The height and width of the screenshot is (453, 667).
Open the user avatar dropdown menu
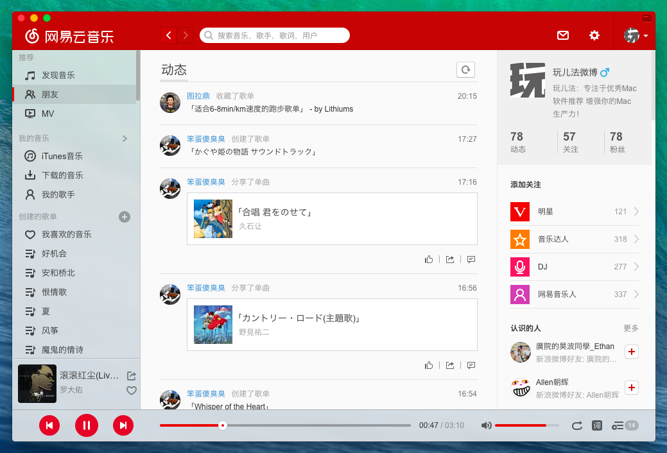pos(636,35)
